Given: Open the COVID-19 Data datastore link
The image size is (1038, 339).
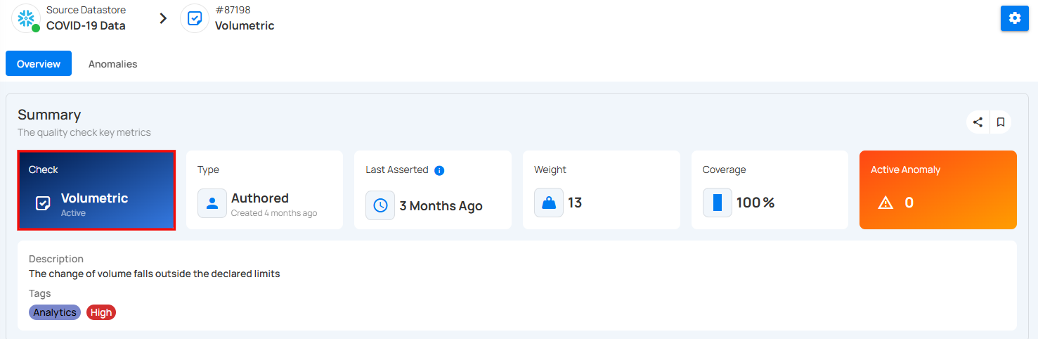Looking at the screenshot, I should coord(86,26).
